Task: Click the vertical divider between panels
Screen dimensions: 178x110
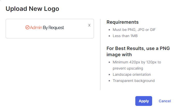Action: [x=100, y=54]
